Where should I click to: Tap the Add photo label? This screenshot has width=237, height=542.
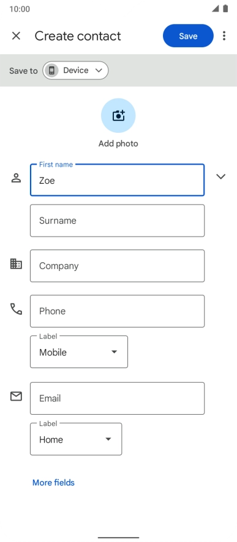pyautogui.click(x=118, y=144)
